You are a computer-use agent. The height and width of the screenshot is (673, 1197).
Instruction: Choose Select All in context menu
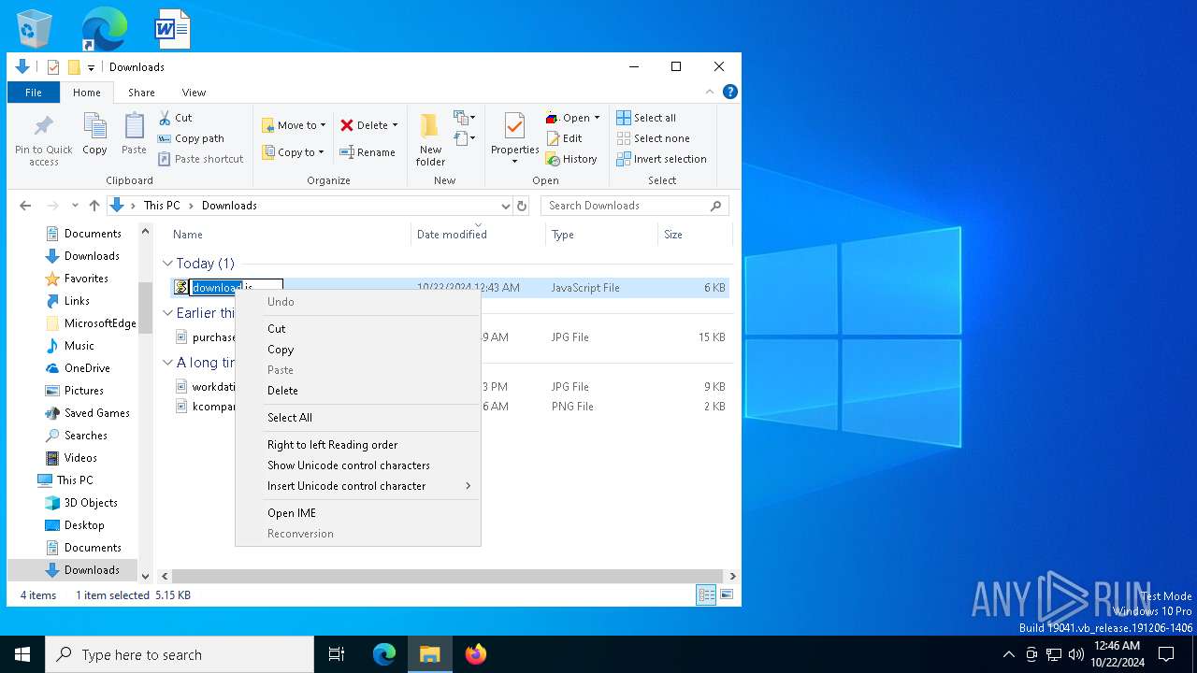click(x=357, y=418)
